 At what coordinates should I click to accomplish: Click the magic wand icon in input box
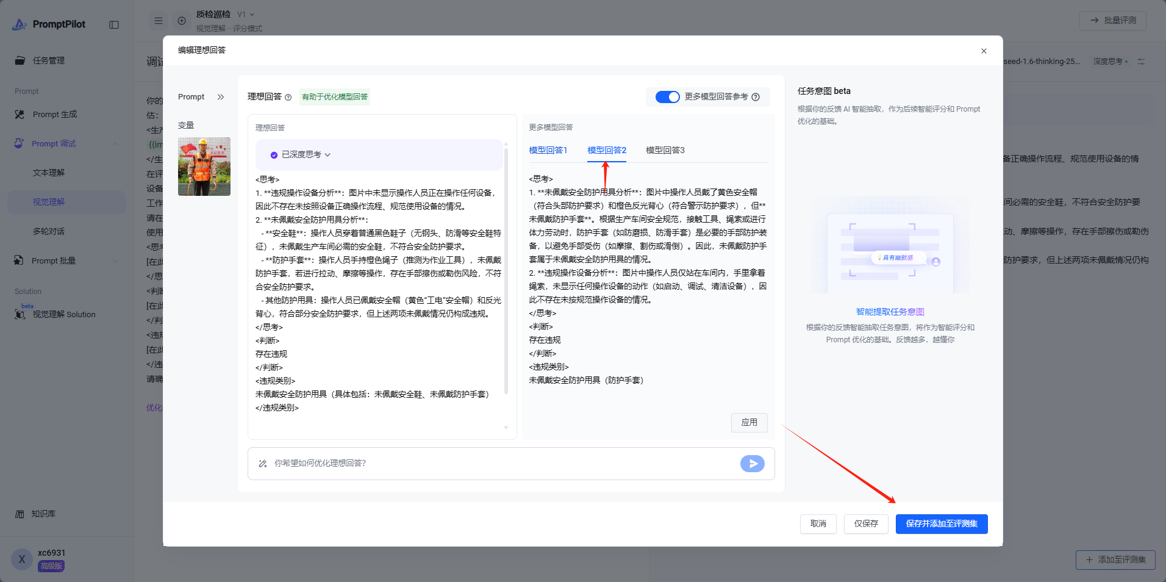click(x=263, y=464)
